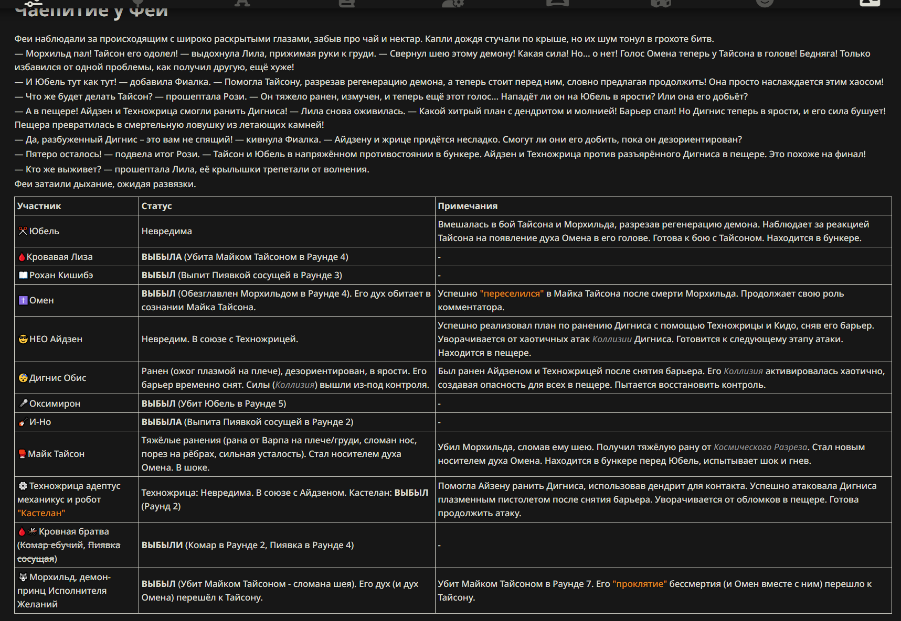Image resolution: width=901 pixels, height=621 pixels.
Task: Click status "ВЫБЫЛ (Выпит Пиявкой сосущей в Раунде 3)"
Action: click(x=241, y=275)
